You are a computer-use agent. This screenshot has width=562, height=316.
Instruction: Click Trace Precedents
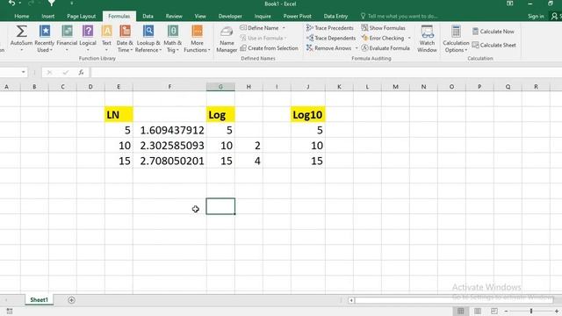point(330,28)
